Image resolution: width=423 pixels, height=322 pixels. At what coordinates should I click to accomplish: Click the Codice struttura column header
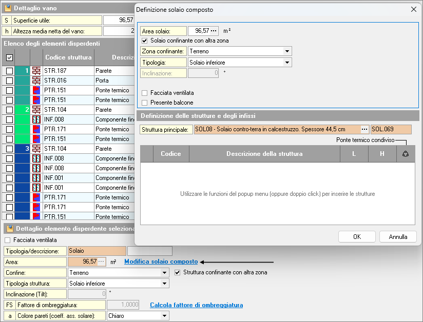click(x=68, y=57)
